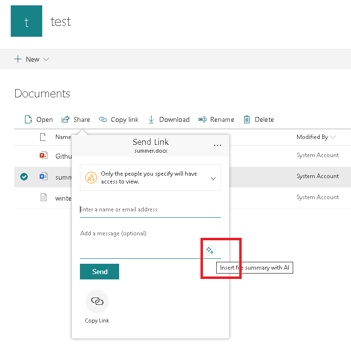Open the 'test' site title
This screenshot has width=351, height=345.
(x=60, y=22)
